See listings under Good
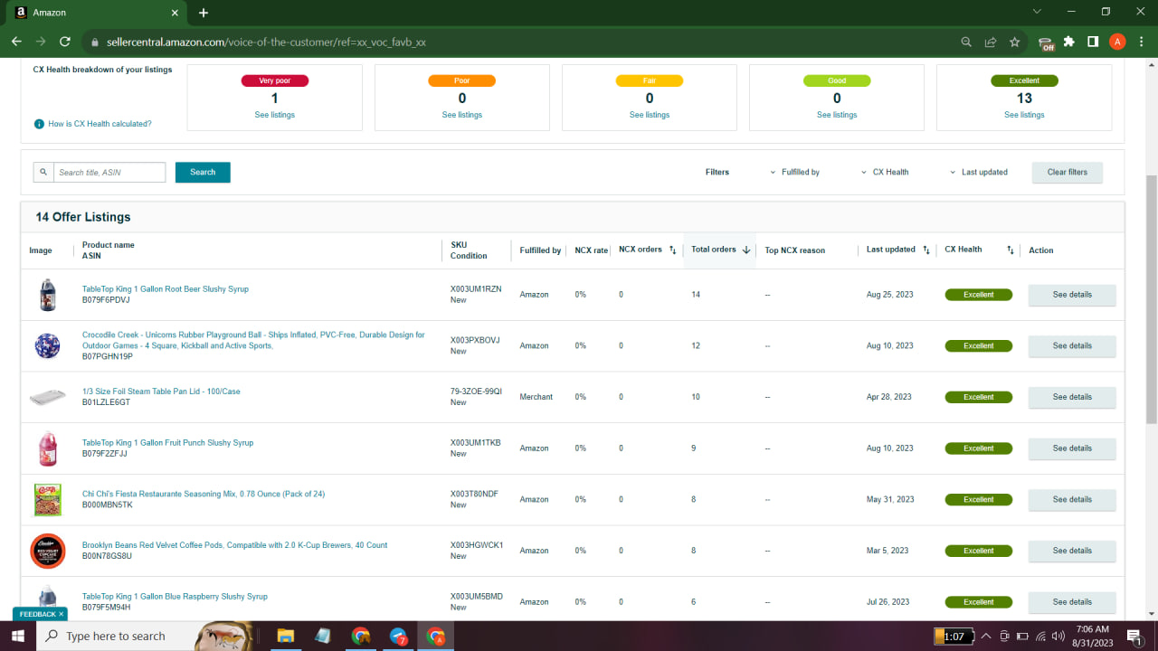Image resolution: width=1158 pixels, height=651 pixels. 837,115
